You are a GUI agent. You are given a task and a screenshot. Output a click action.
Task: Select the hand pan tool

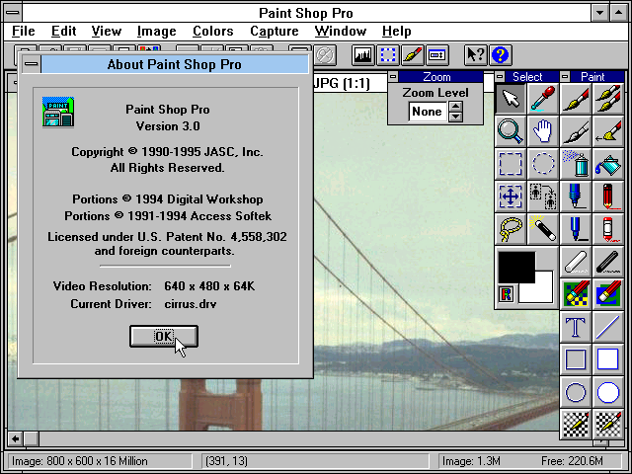(542, 131)
